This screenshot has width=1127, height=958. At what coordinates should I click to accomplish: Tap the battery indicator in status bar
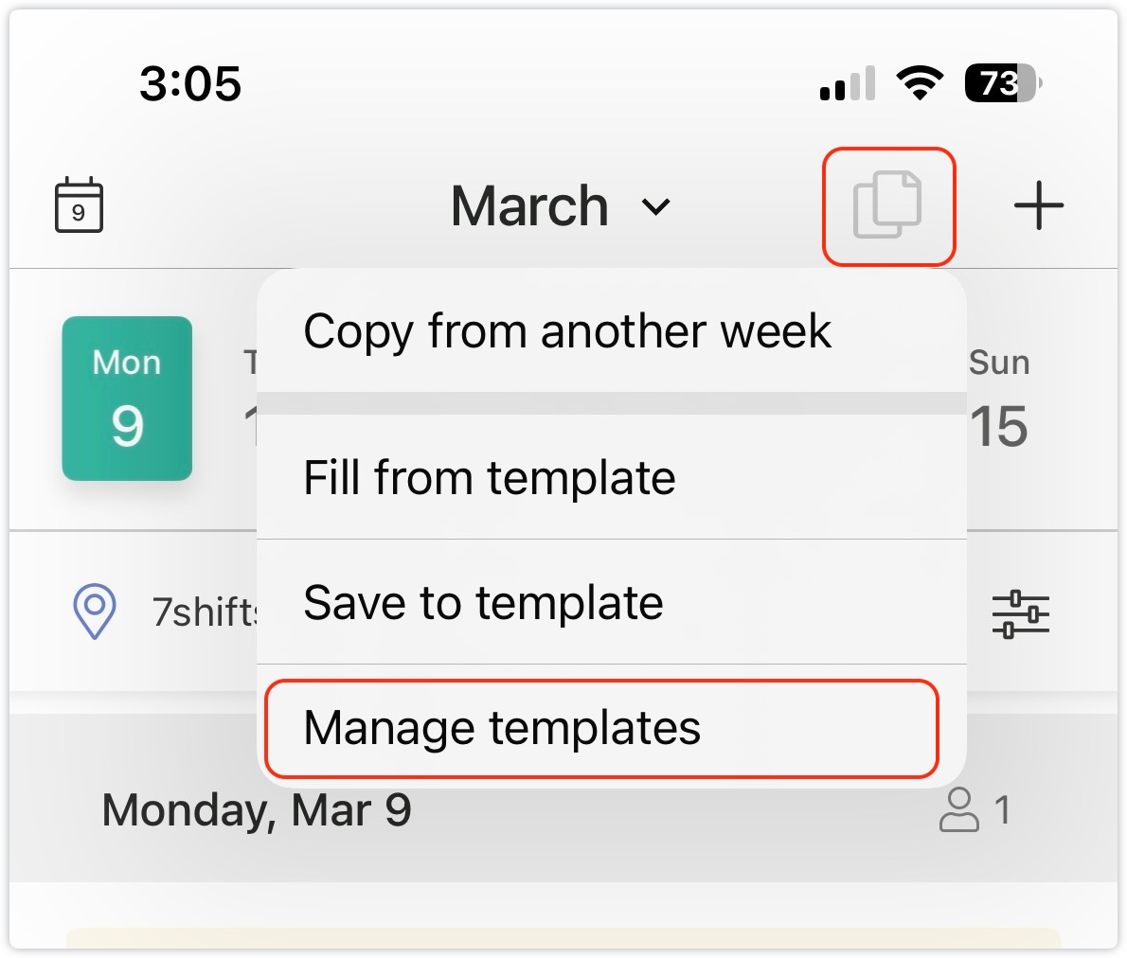coord(1002,83)
